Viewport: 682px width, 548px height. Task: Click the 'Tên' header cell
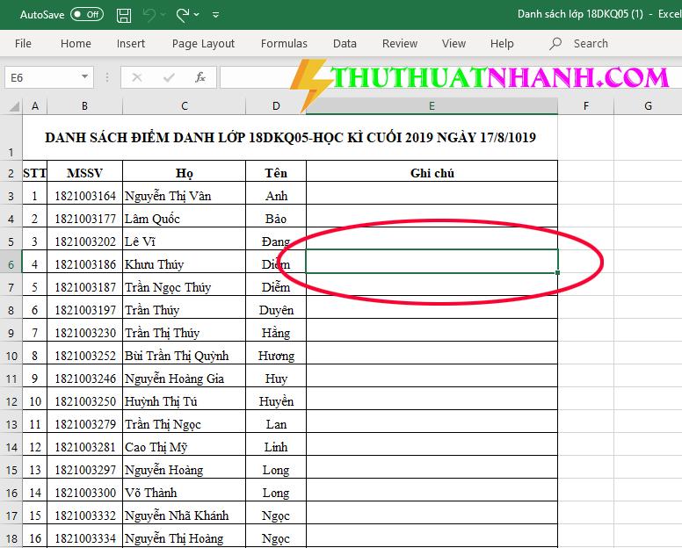(x=276, y=171)
